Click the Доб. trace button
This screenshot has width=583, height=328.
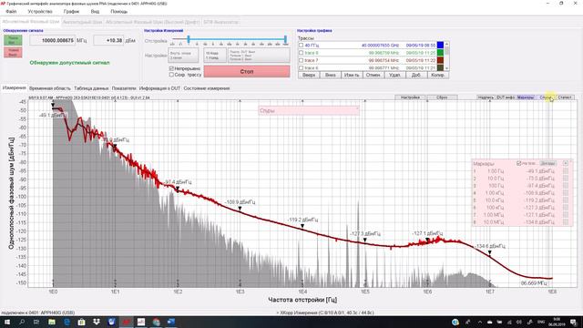click(416, 75)
